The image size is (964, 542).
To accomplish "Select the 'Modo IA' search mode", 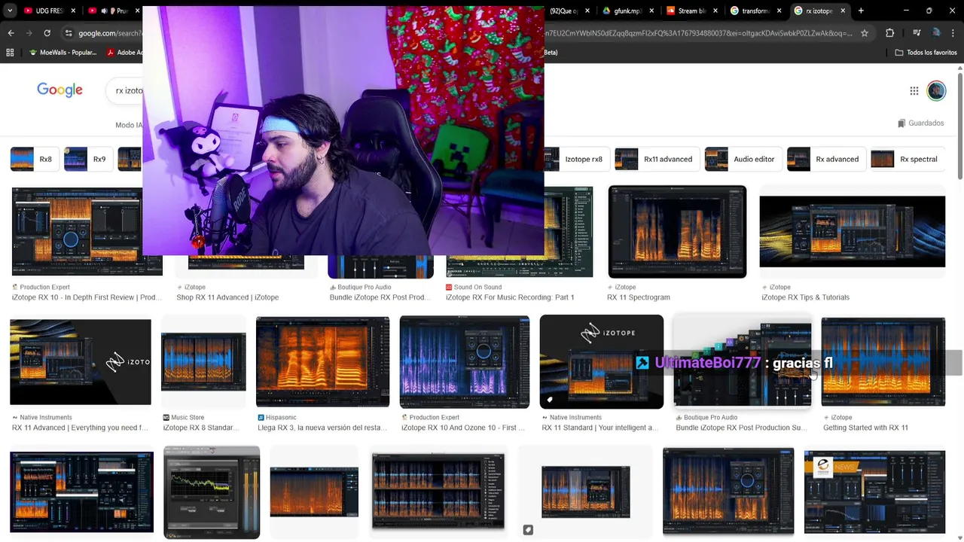I will point(129,125).
